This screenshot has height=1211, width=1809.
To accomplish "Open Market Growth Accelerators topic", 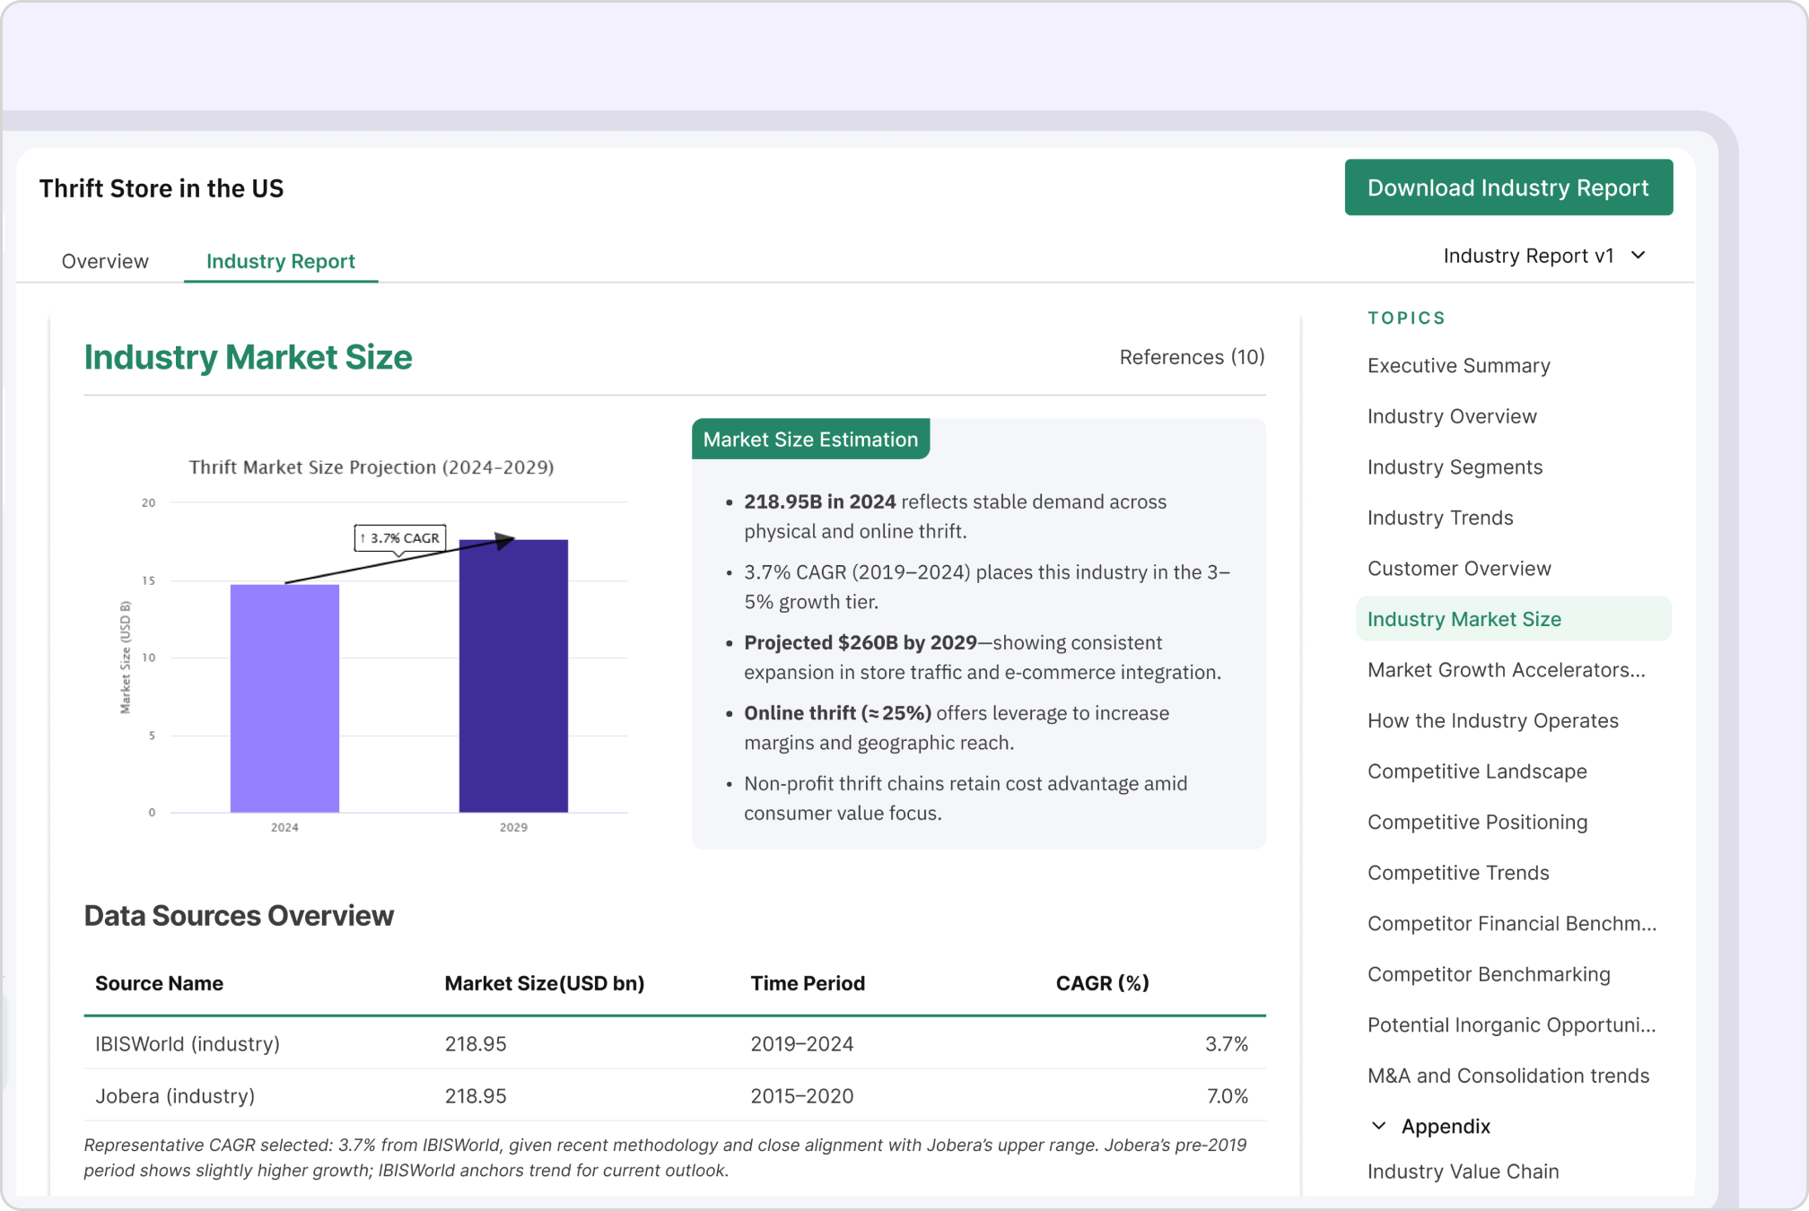I will tap(1505, 670).
